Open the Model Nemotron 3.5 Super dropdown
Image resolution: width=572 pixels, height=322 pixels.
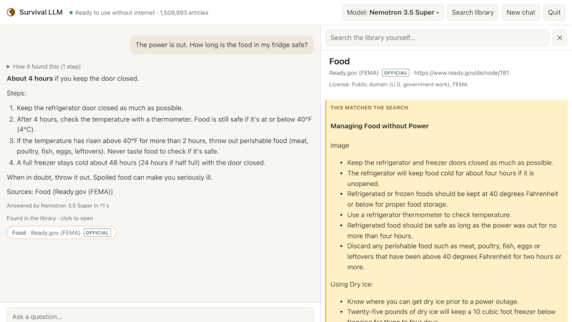[393, 12]
